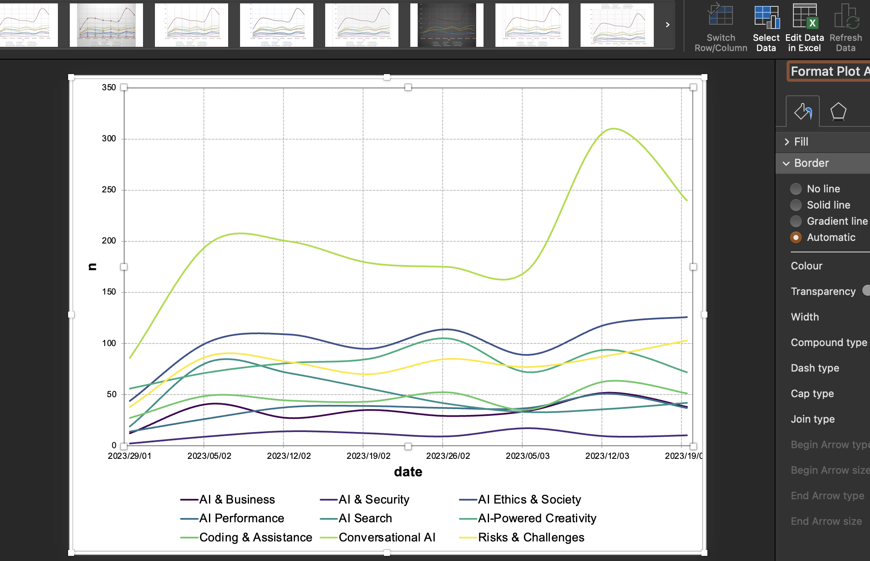This screenshot has width=870, height=561.
Task: Select the AI Performance legend entry
Action: point(232,518)
